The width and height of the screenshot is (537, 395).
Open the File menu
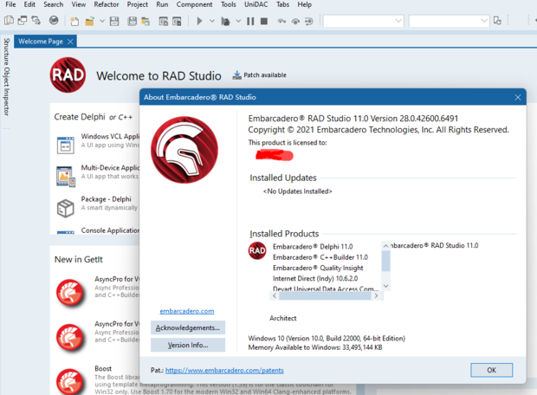(10, 4)
